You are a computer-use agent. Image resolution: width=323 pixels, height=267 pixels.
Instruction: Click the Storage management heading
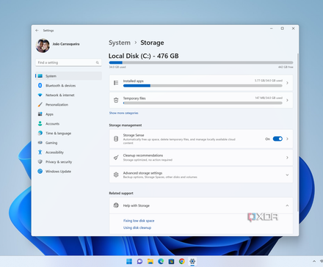point(126,125)
